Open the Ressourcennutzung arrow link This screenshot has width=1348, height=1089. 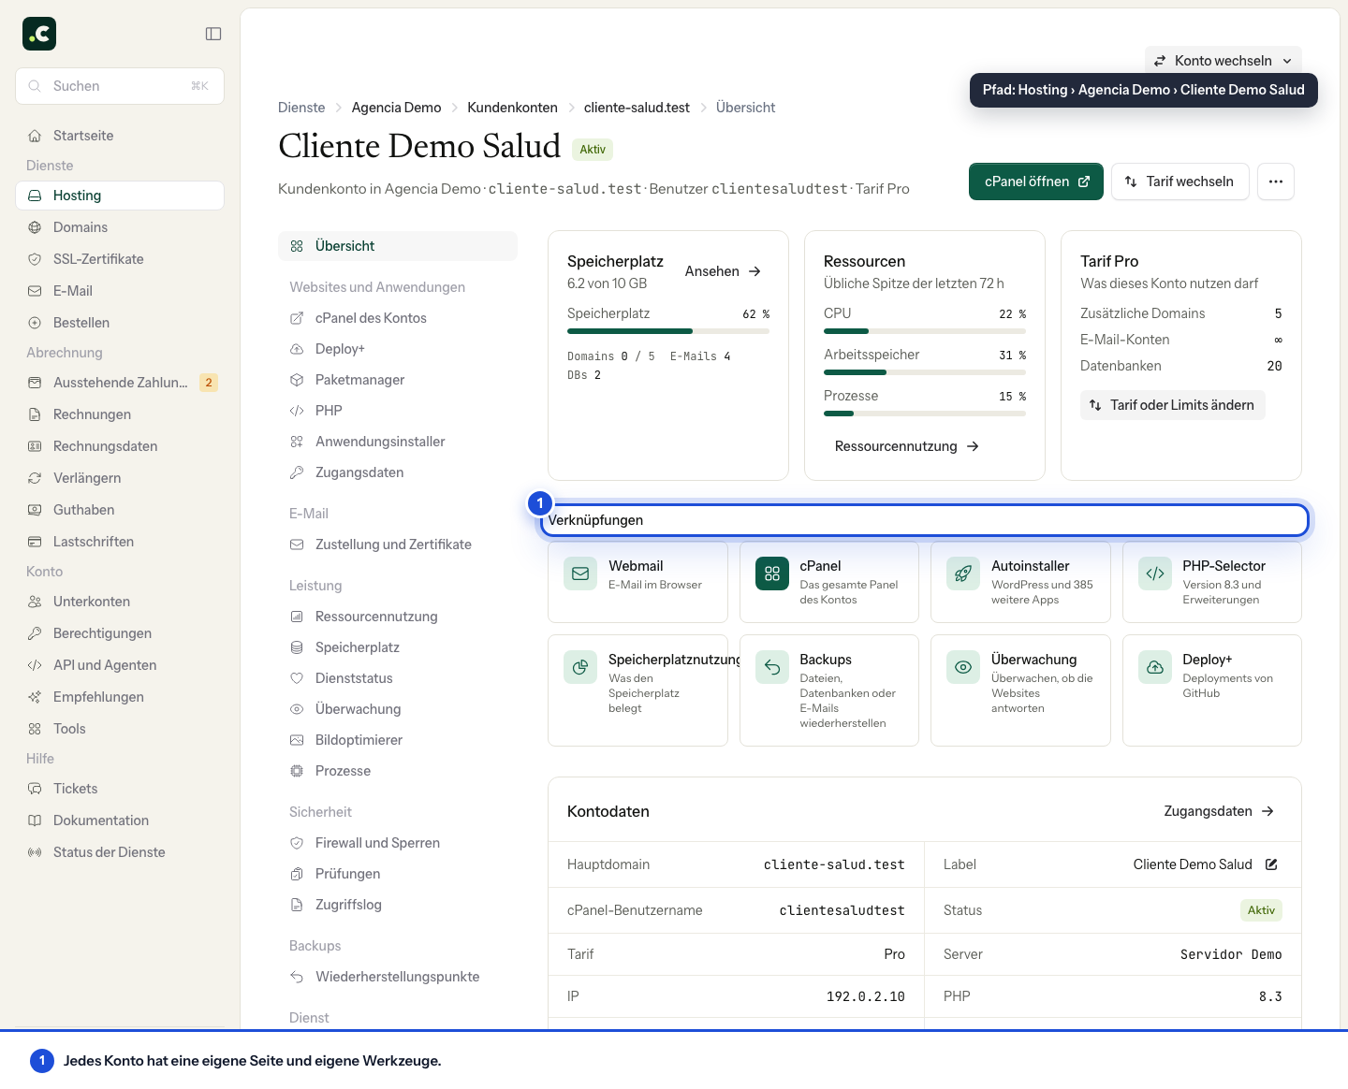pyautogui.click(x=906, y=446)
